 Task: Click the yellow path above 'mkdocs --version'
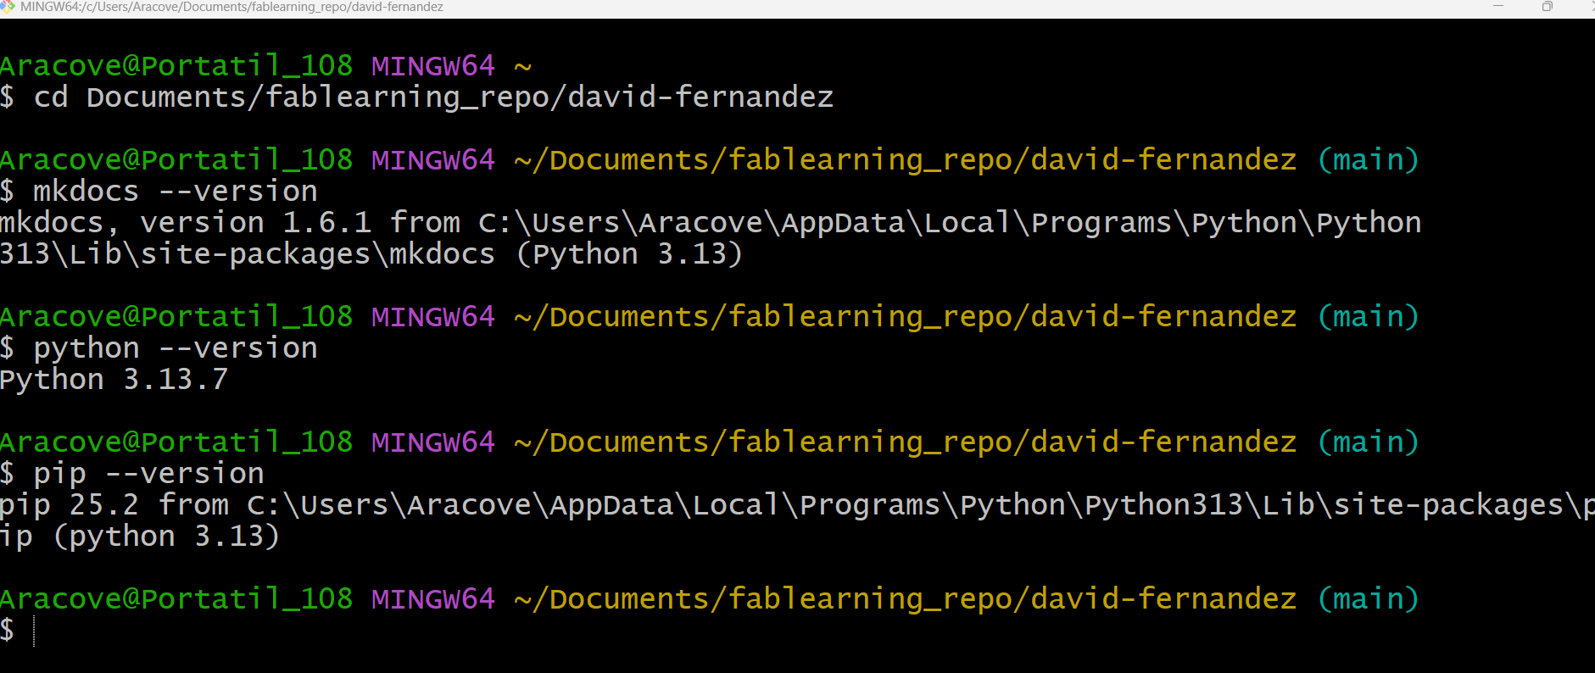pos(905,160)
